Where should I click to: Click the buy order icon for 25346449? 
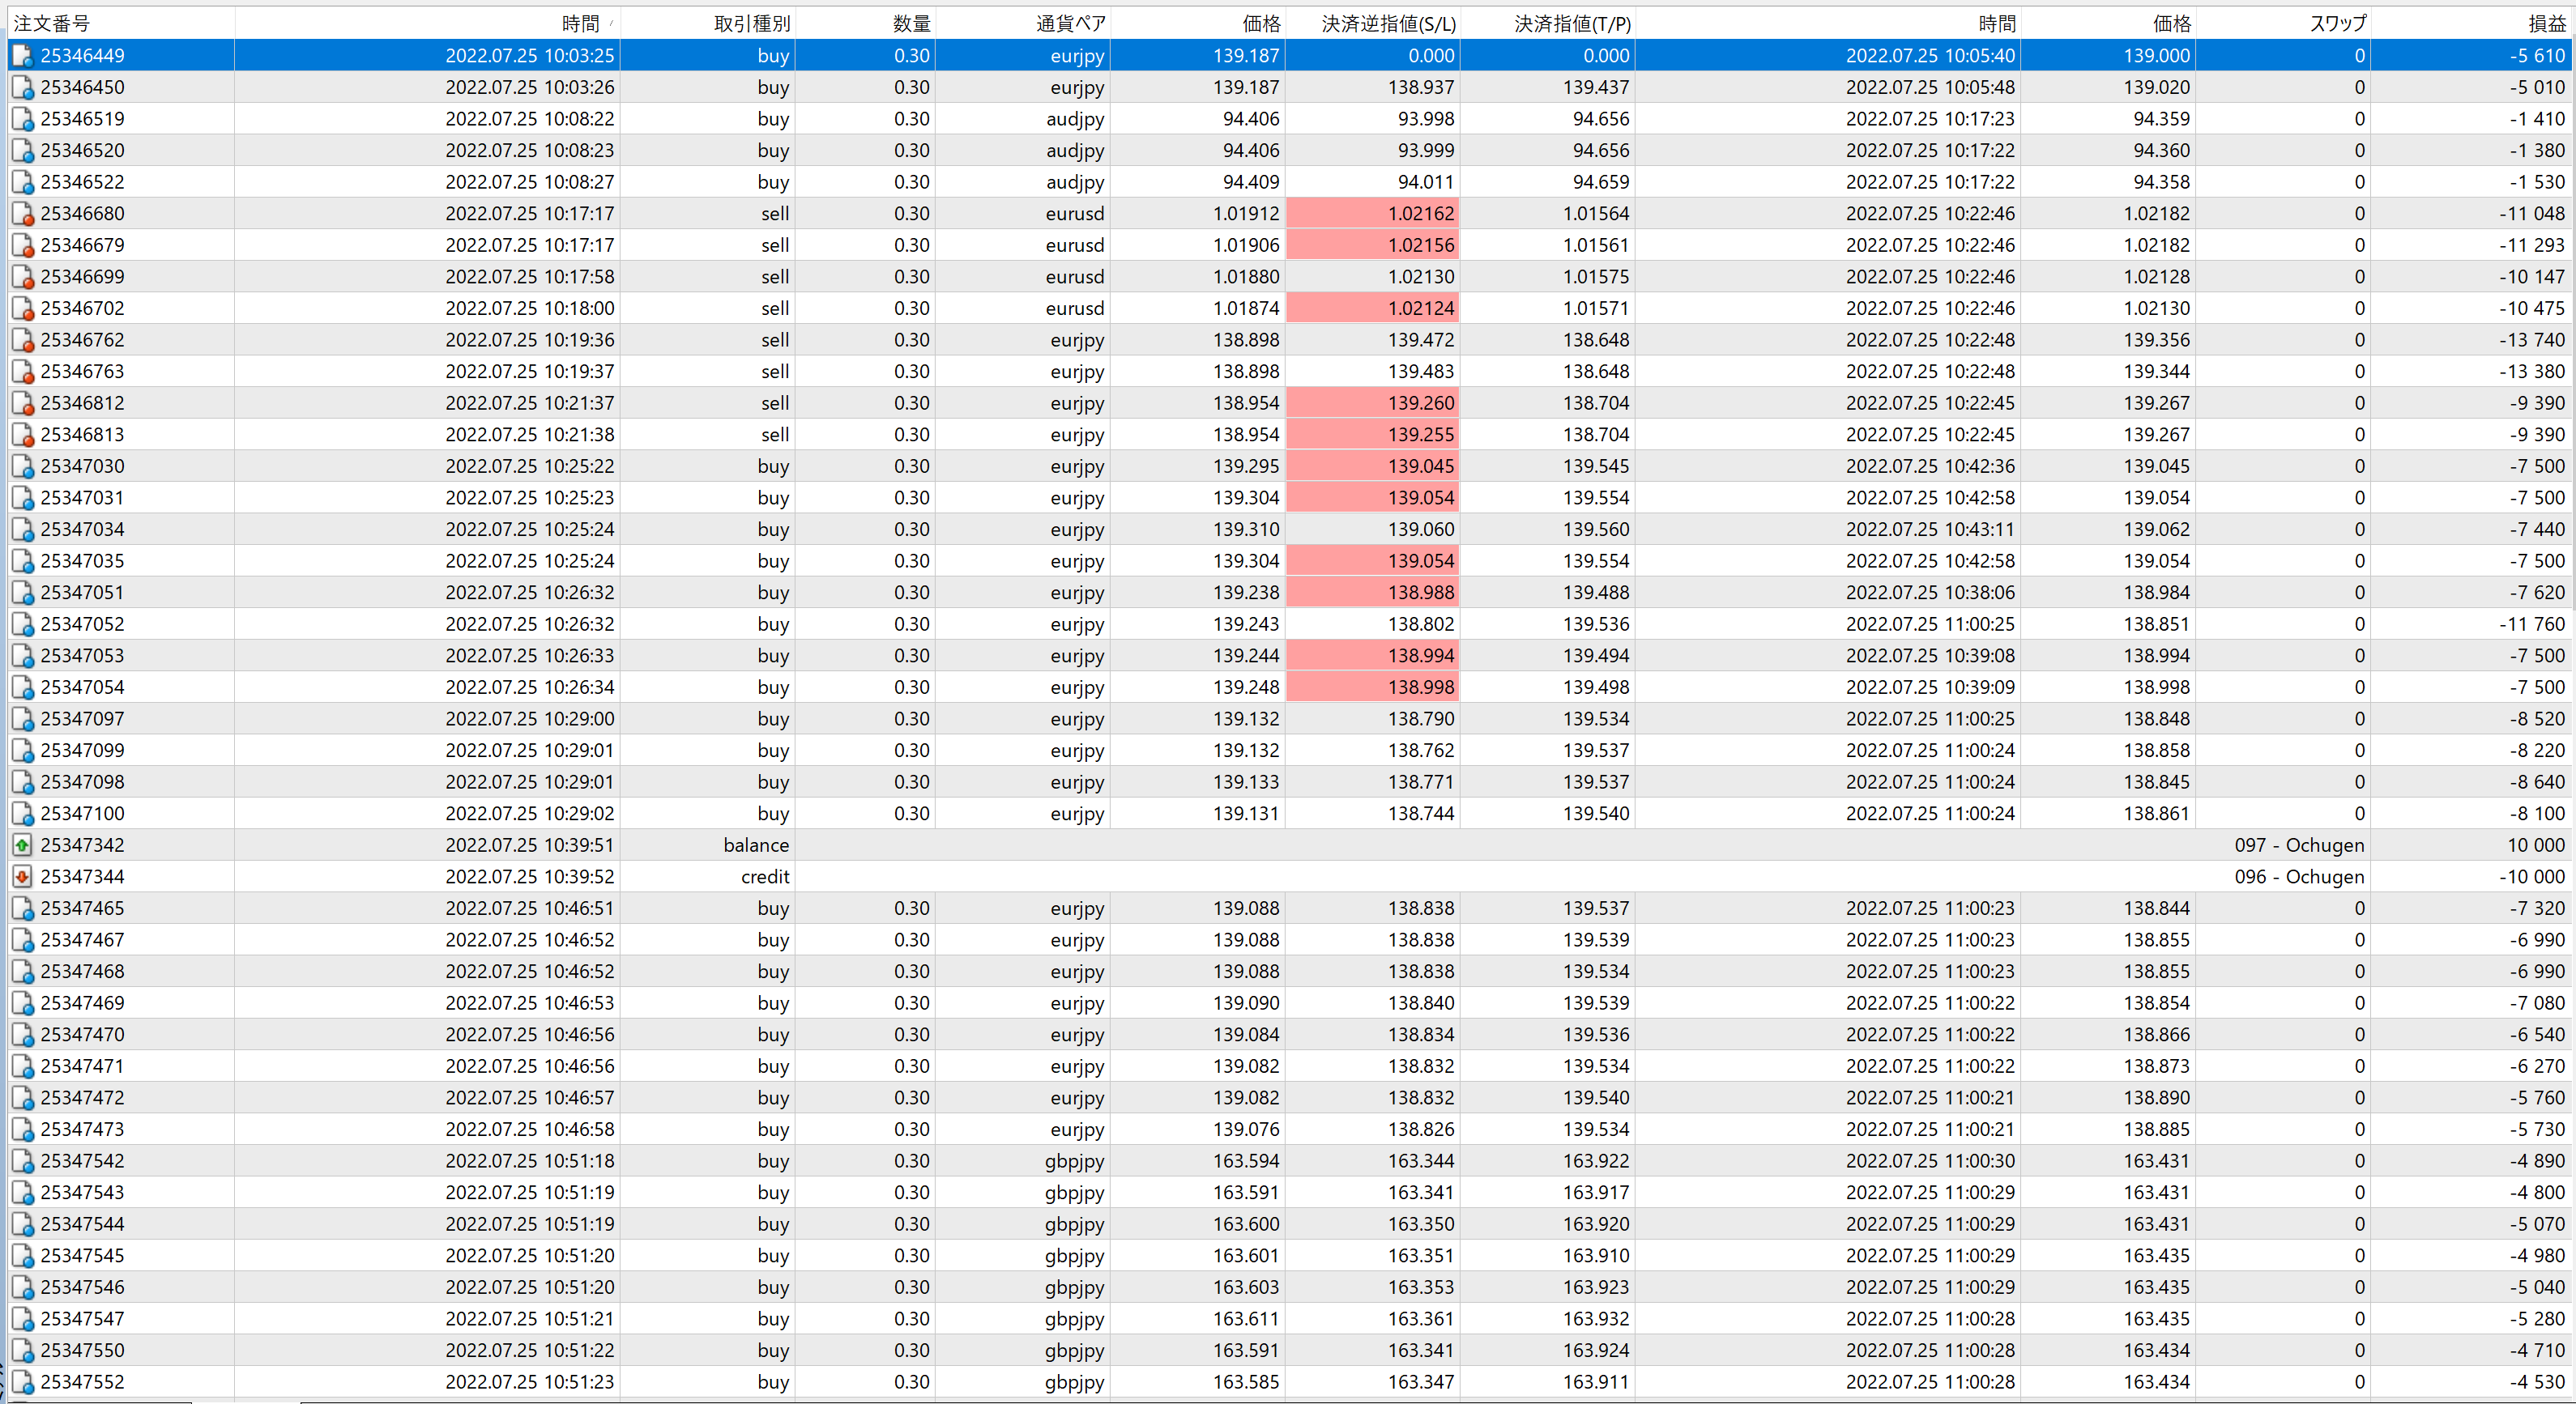[x=22, y=56]
